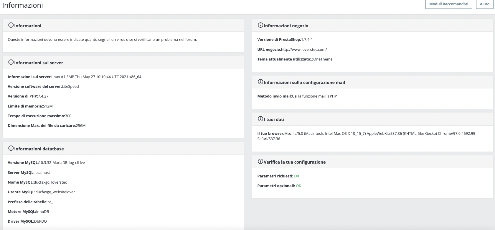Click the info icon beside Informazioni sulla configurazione mail

point(260,82)
